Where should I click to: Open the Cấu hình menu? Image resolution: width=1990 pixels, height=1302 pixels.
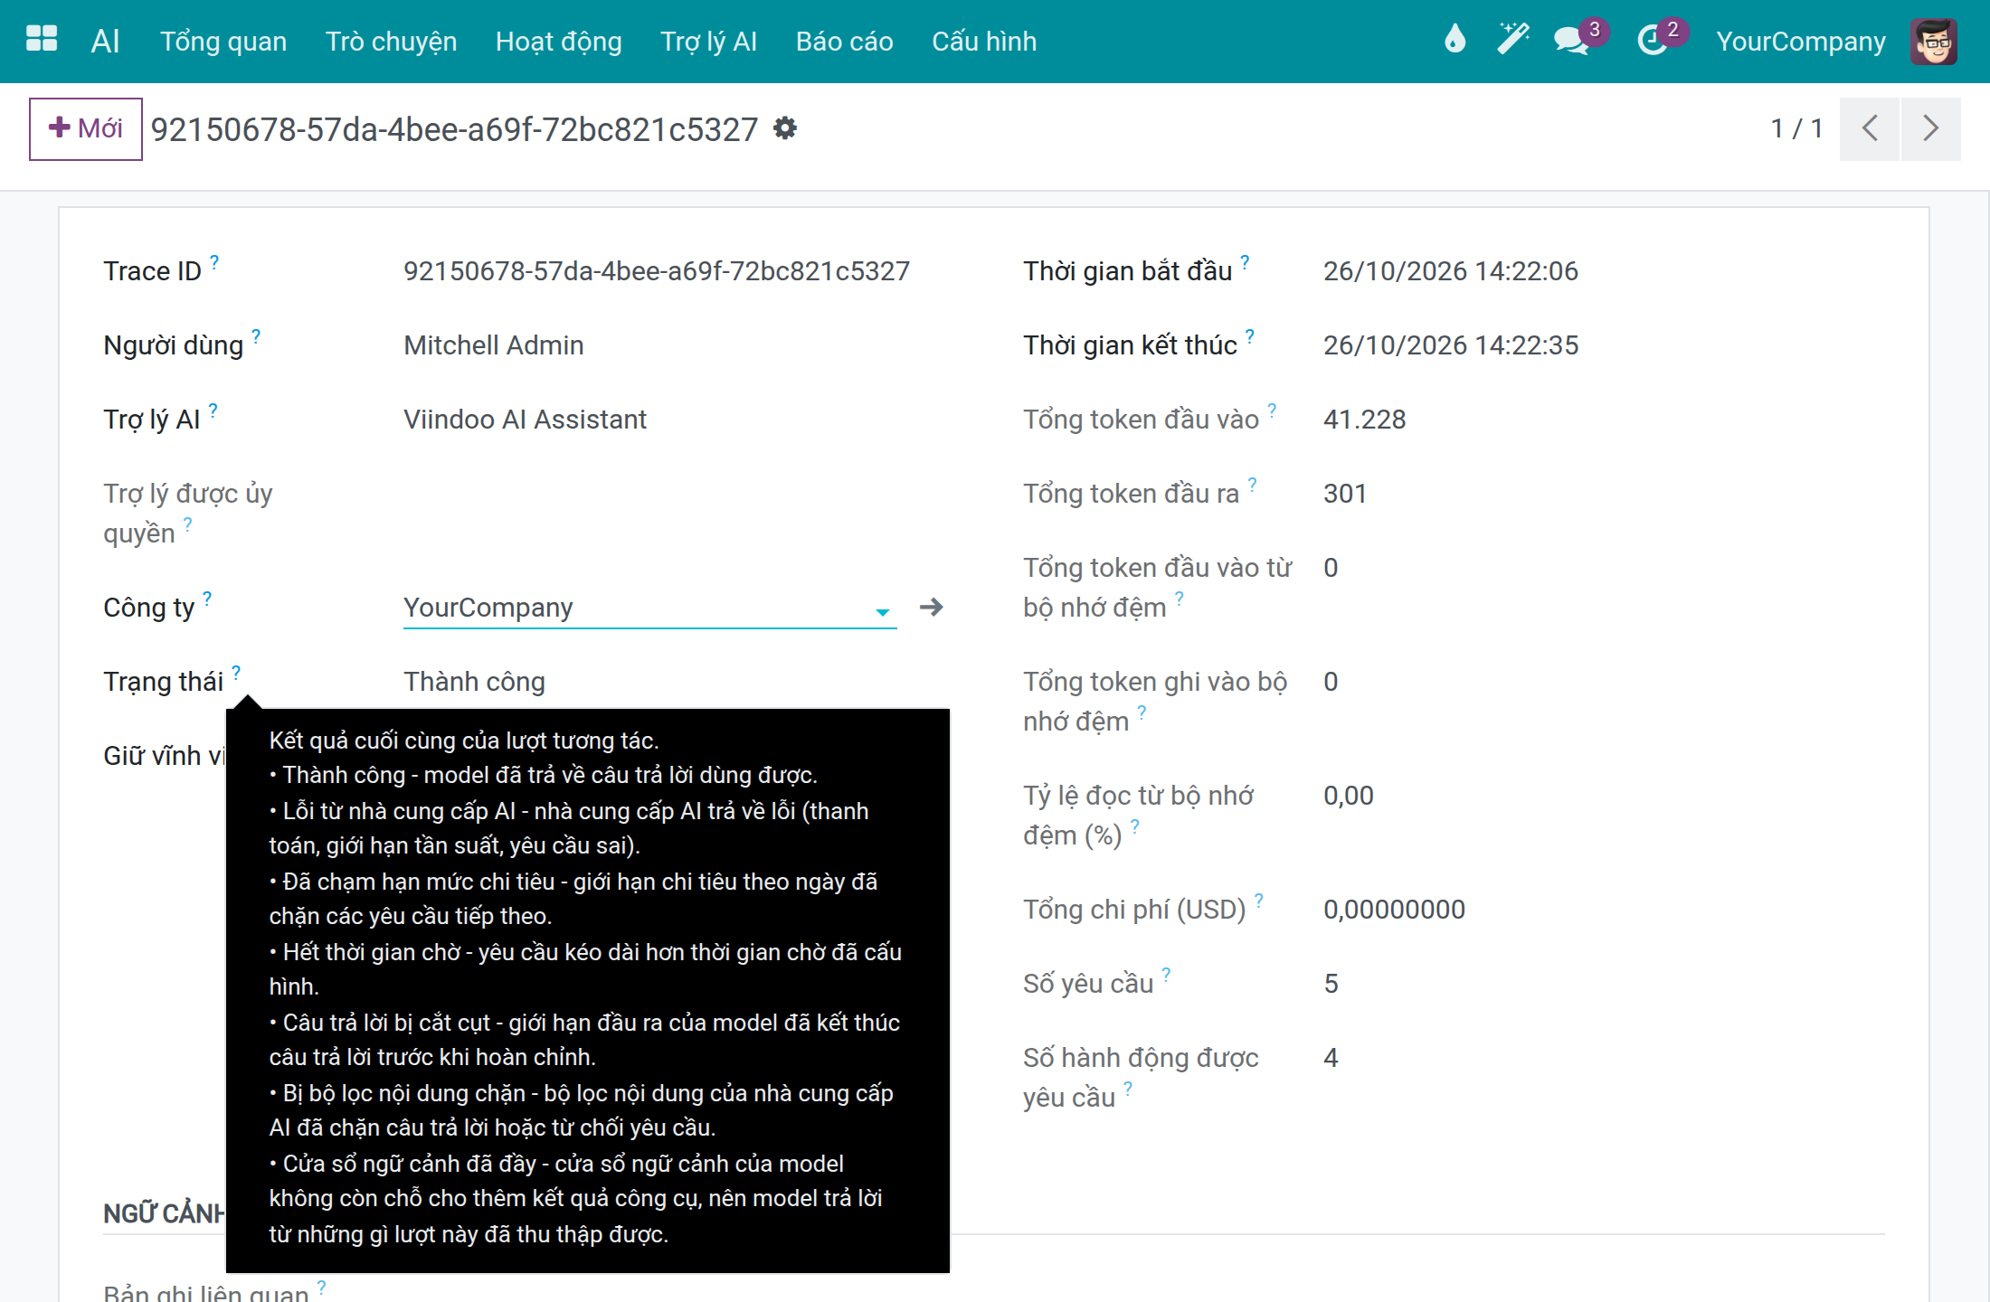tap(984, 42)
